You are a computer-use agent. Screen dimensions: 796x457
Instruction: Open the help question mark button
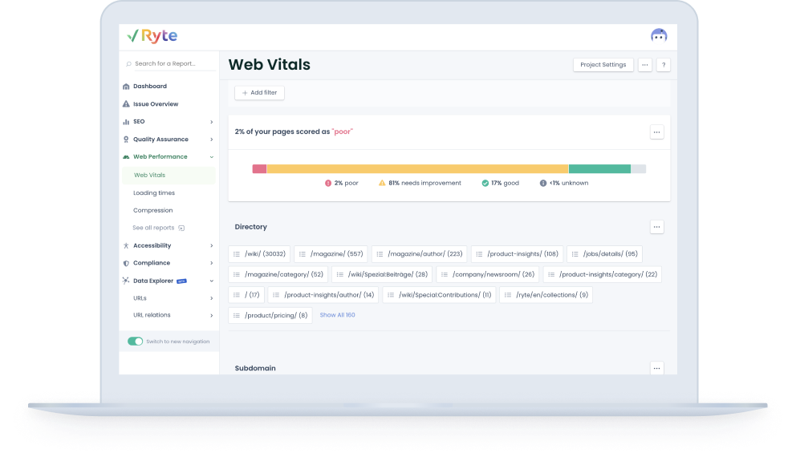coord(664,65)
